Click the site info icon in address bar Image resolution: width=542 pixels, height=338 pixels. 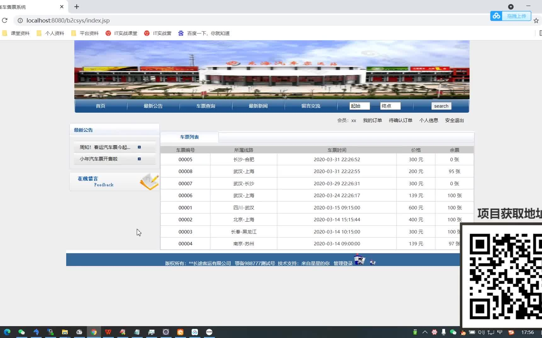(x=20, y=20)
